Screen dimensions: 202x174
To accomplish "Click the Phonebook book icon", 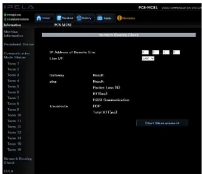I will (59, 18).
